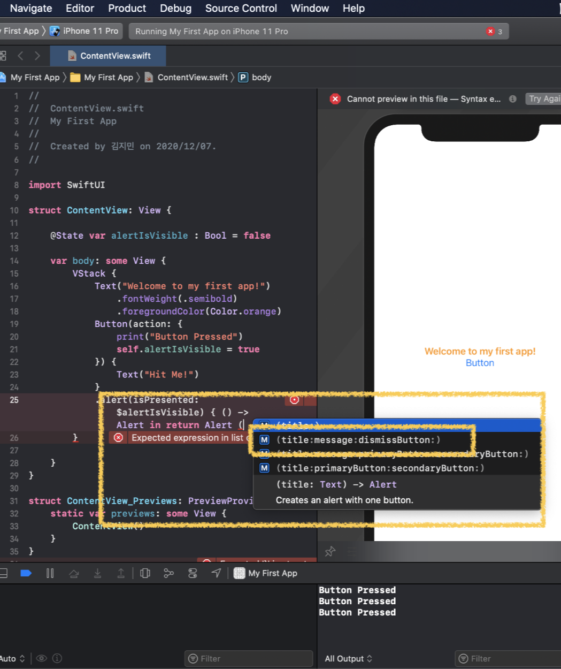Screen dimensions: 561x669
Task: Click first Button Pressed console line
Action: point(357,590)
